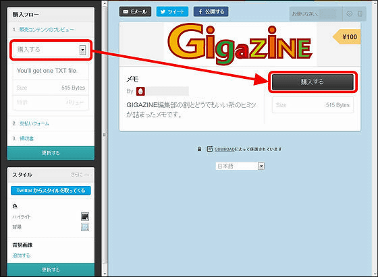Click 更新する under purchase flow panel
This screenshot has height=277, width=378.
[x=51, y=153]
